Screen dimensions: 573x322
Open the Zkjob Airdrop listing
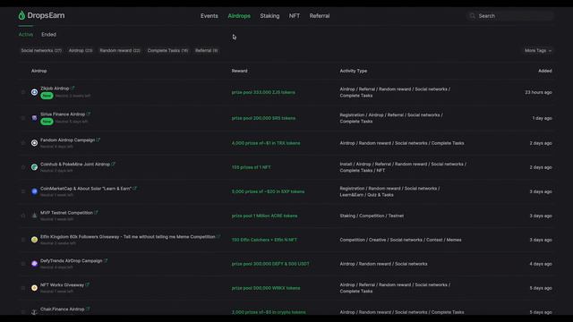(x=55, y=89)
